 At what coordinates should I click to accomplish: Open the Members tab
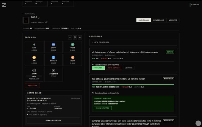[x=173, y=20]
